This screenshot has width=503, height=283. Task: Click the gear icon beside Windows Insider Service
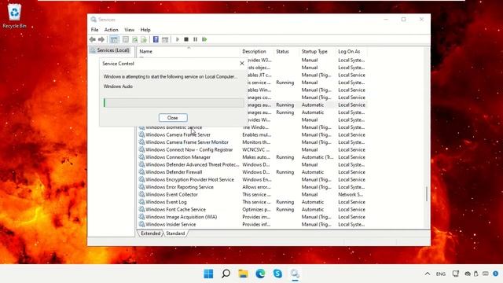pos(141,224)
